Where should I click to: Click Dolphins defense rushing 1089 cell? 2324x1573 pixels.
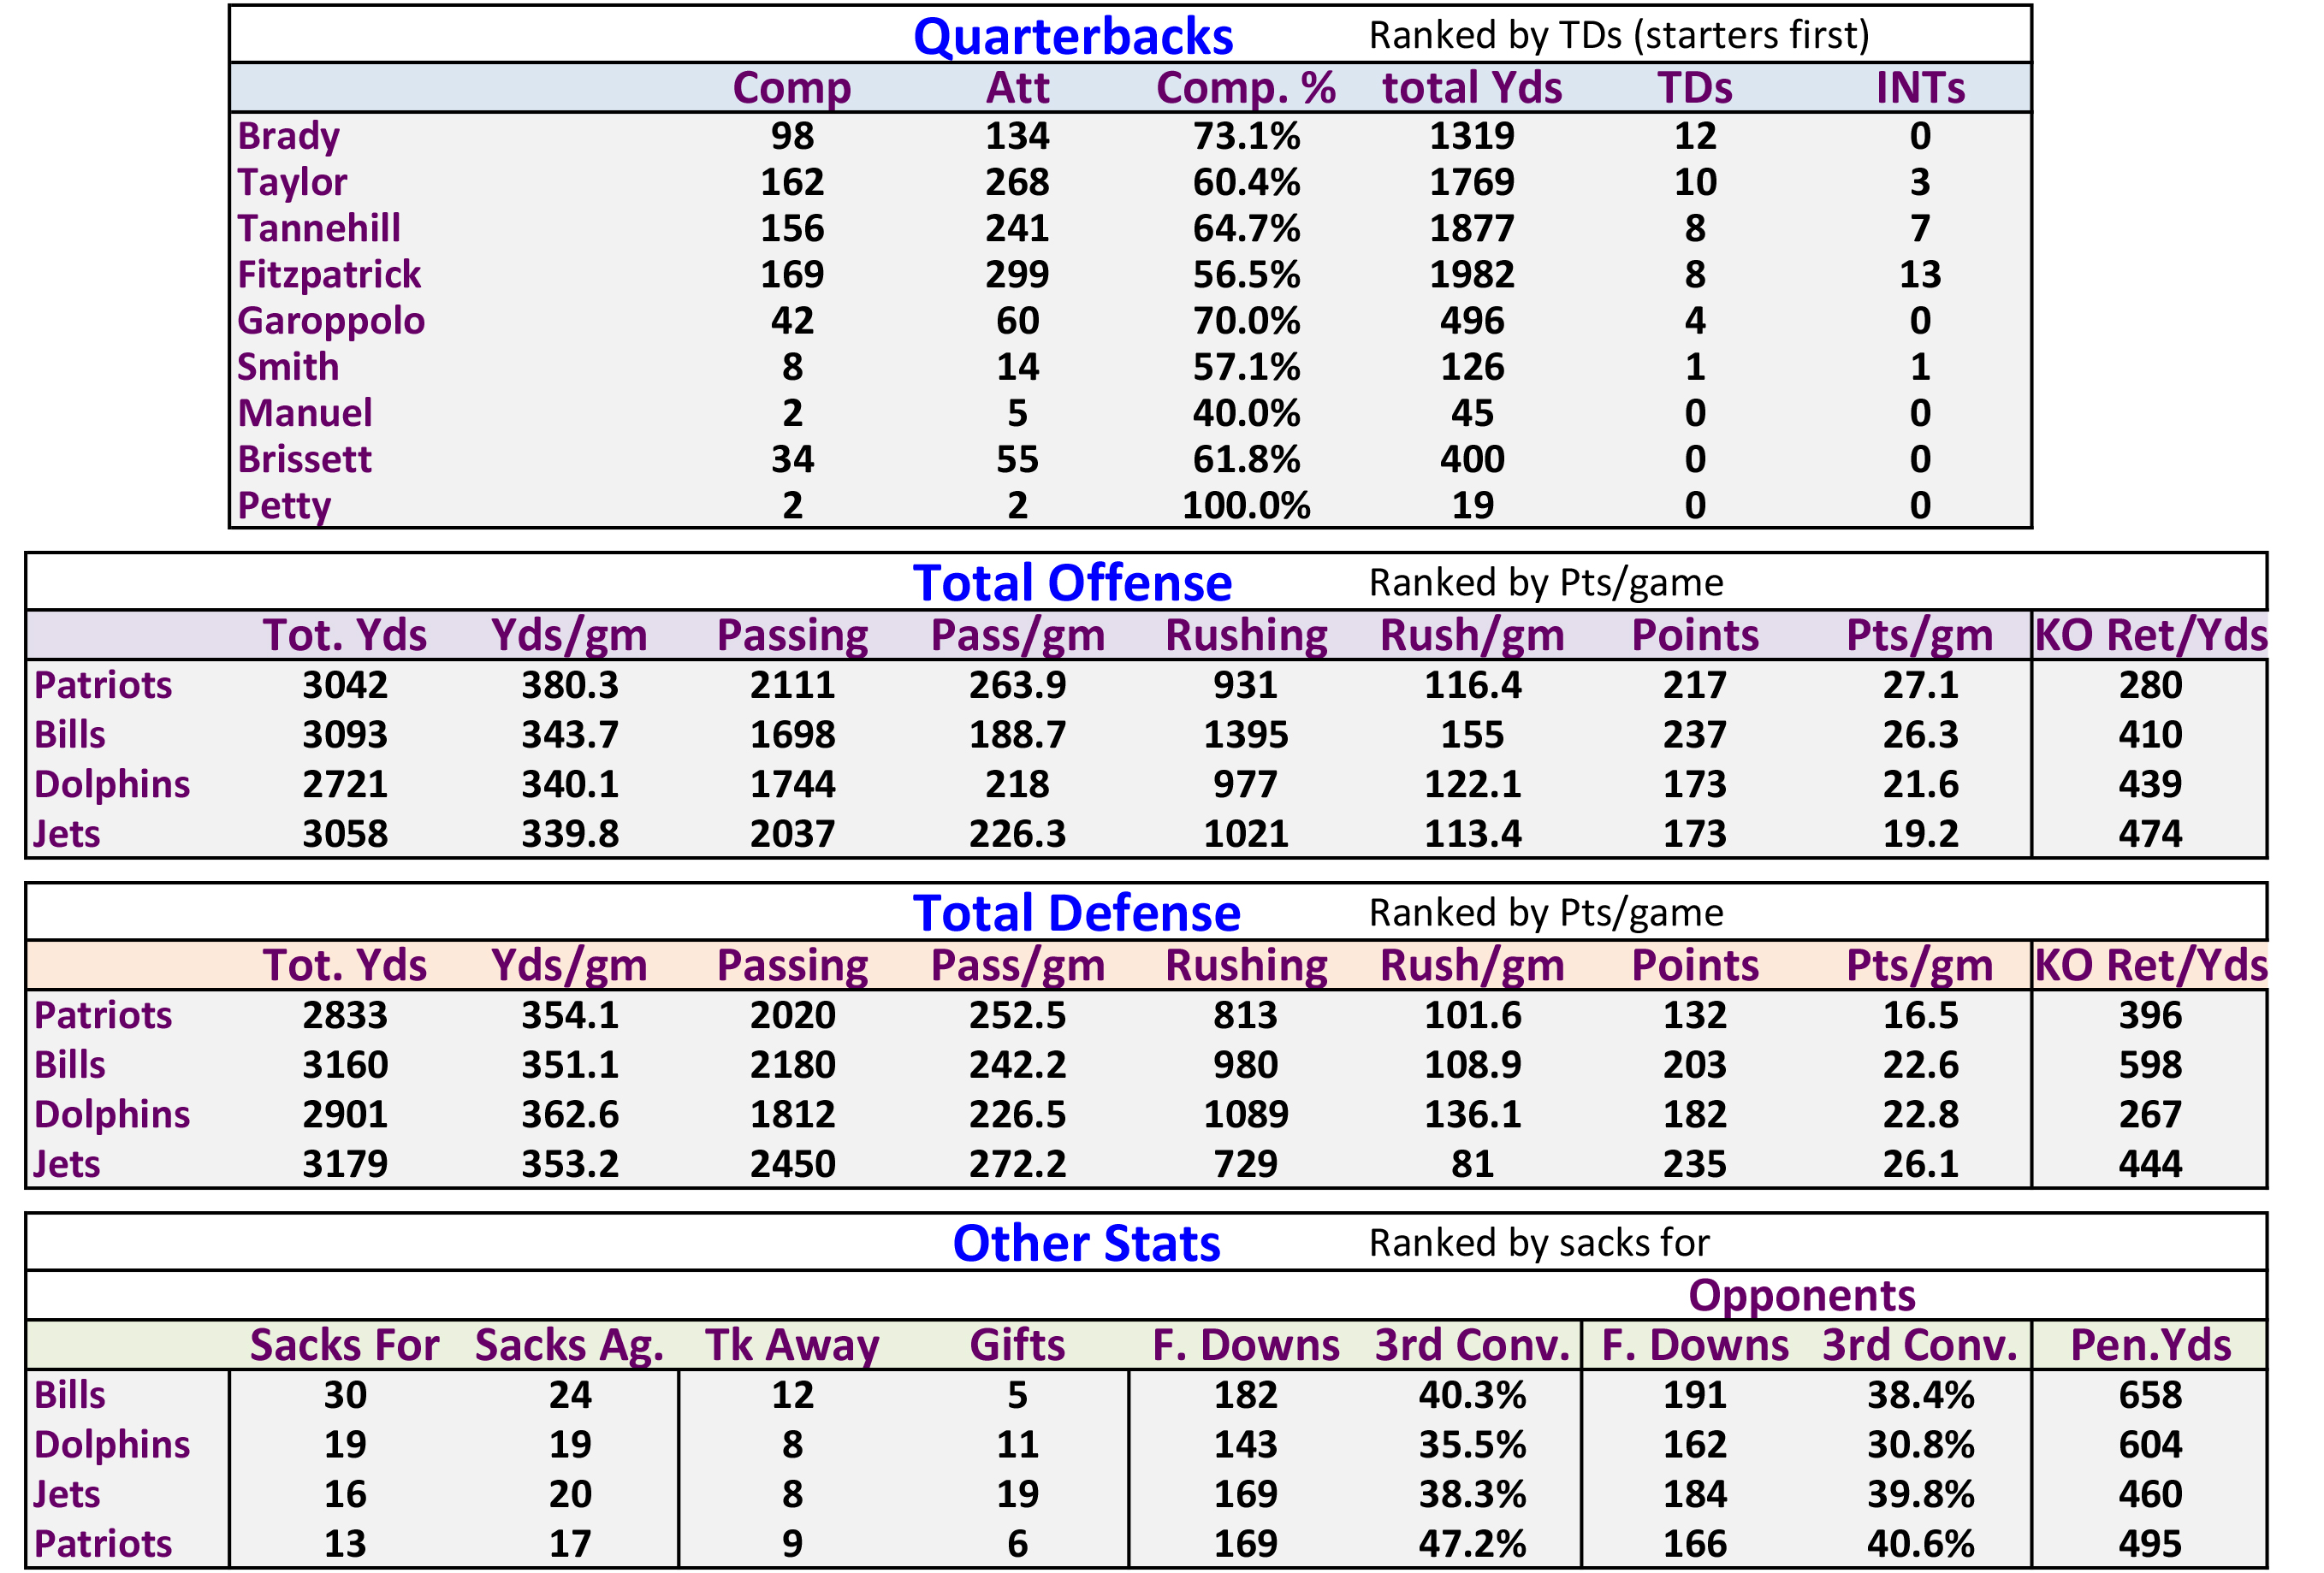tap(1245, 1114)
